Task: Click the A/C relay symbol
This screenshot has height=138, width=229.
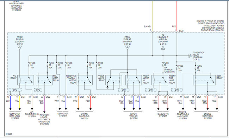Action: click(x=26, y=80)
